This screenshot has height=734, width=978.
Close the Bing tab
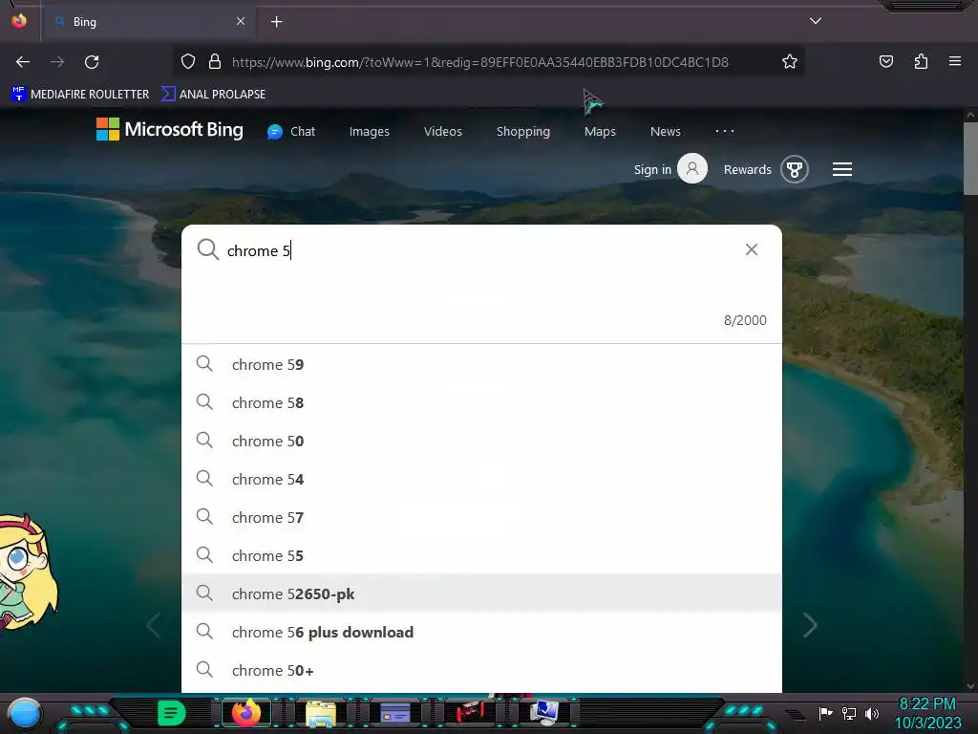[241, 22]
